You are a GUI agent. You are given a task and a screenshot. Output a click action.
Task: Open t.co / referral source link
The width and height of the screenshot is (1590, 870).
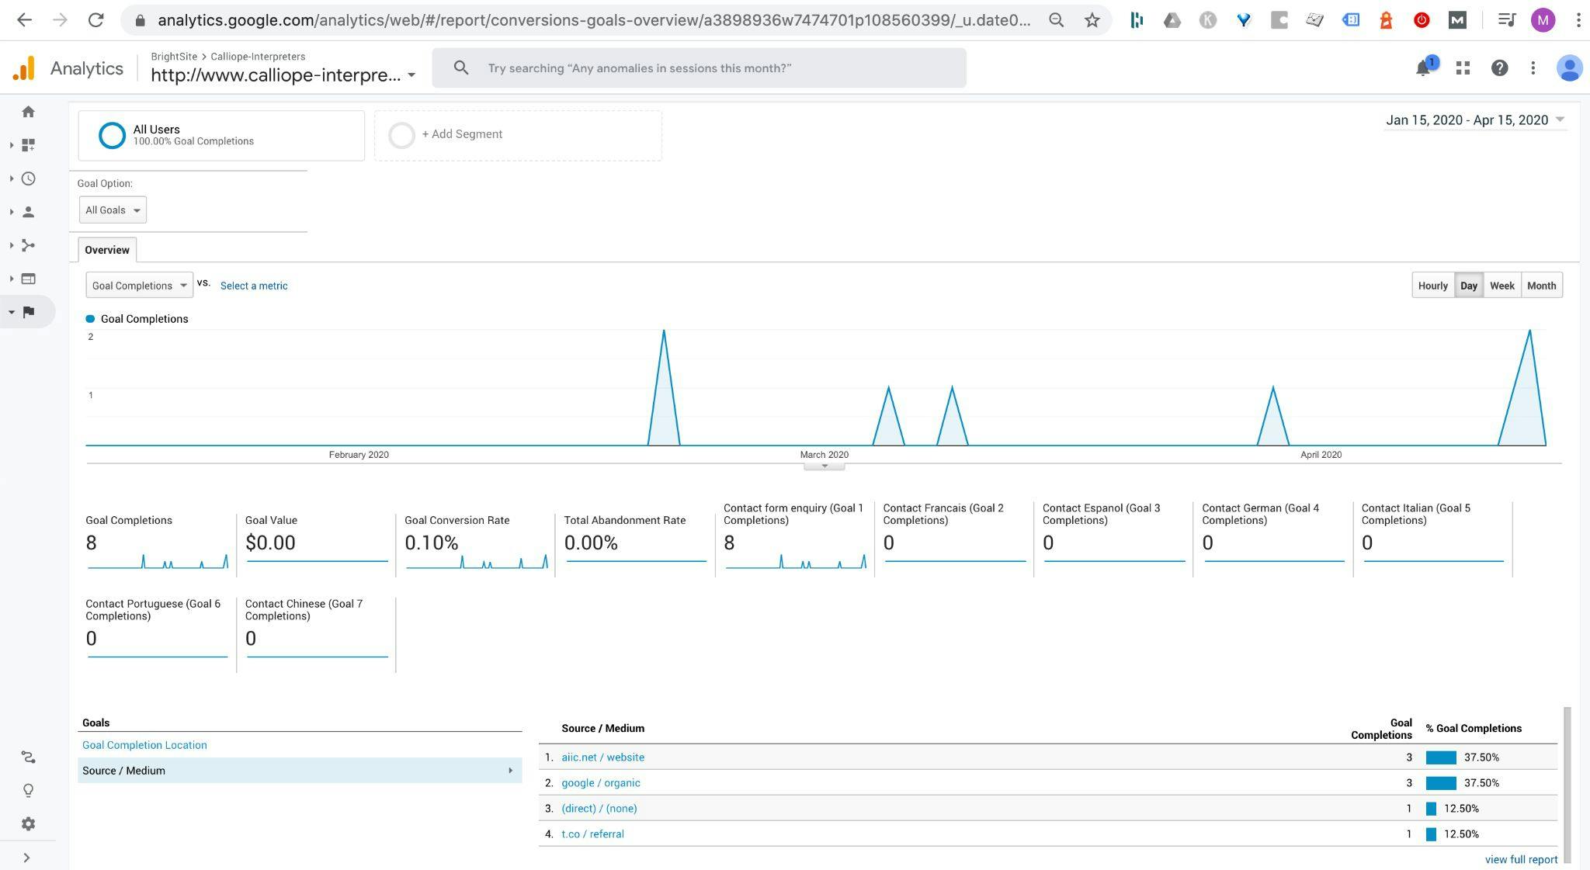click(592, 834)
